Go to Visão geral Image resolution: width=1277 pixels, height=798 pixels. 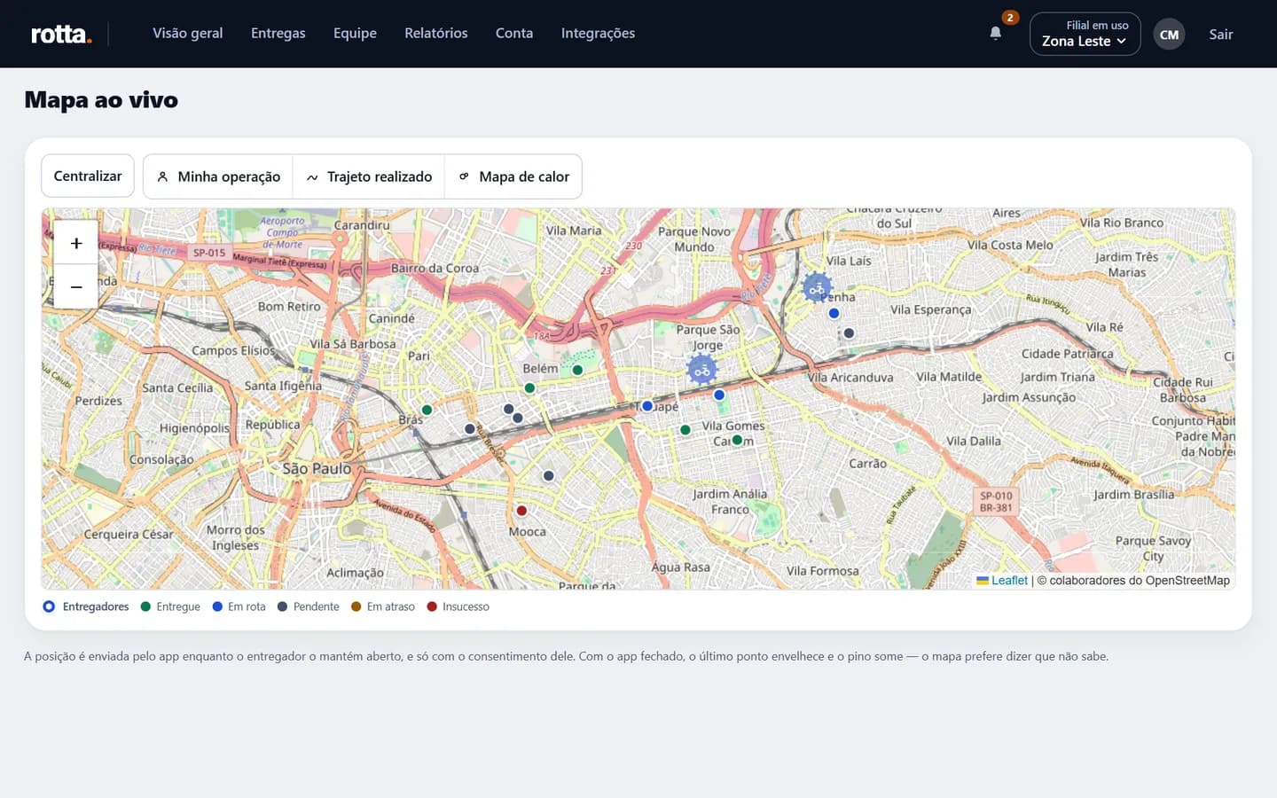(188, 34)
